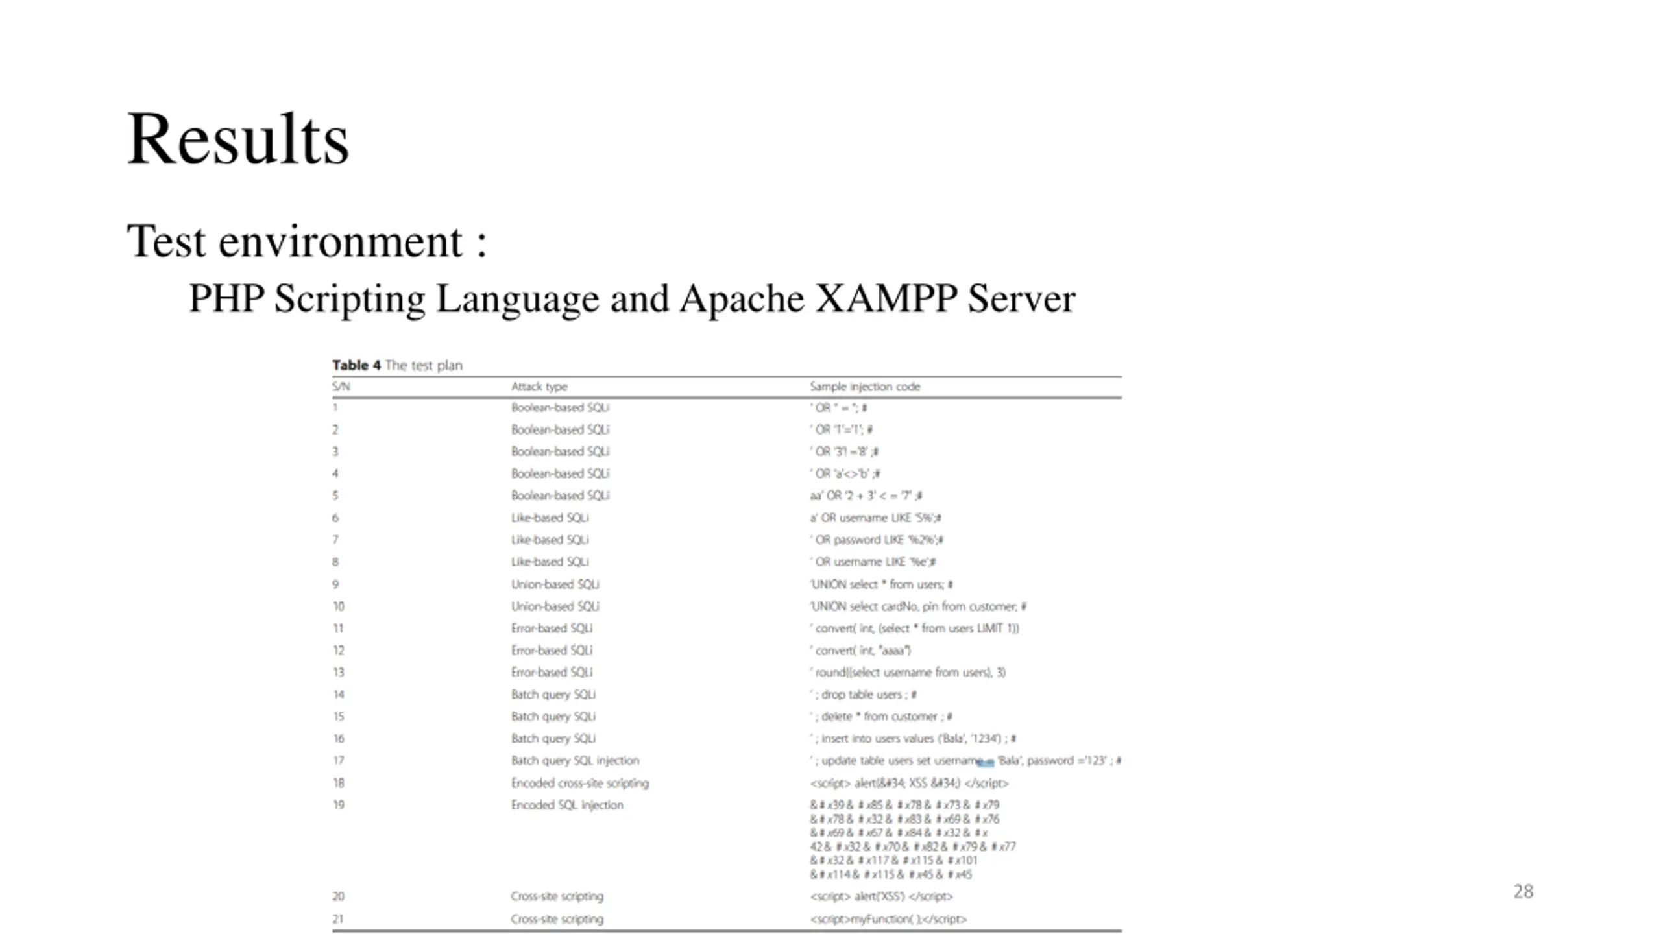Viewport: 1661px width, 934px height.
Task: Click the "Test environment :" heading
Action: point(306,241)
